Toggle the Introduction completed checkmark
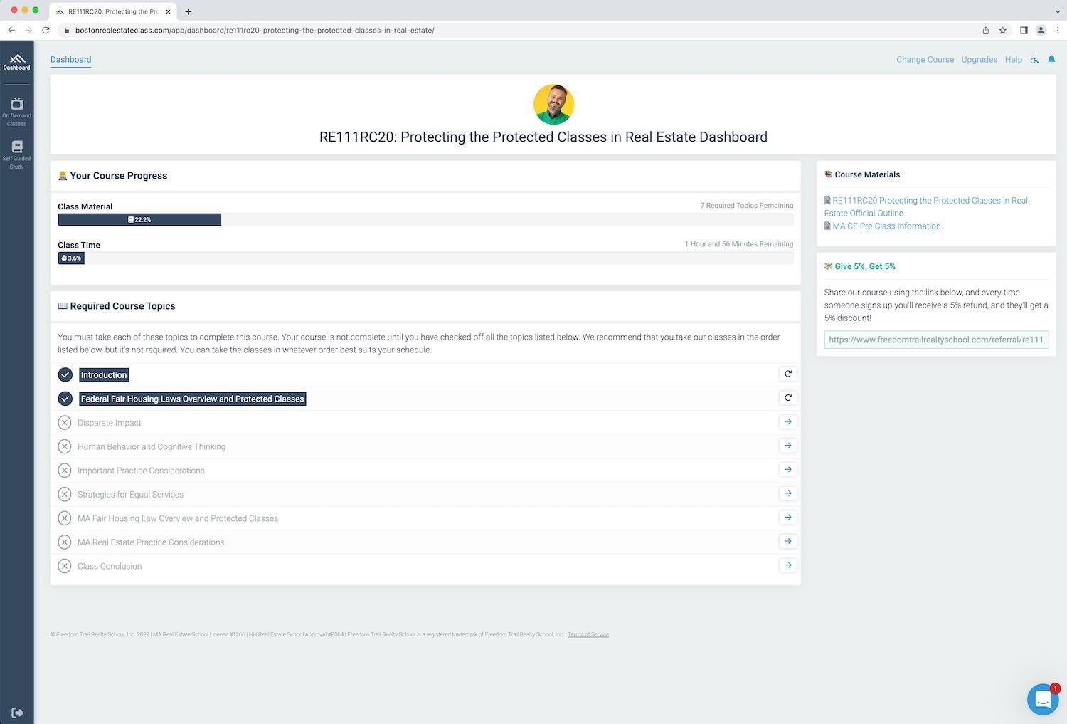Viewport: 1067px width, 724px height. (x=65, y=375)
